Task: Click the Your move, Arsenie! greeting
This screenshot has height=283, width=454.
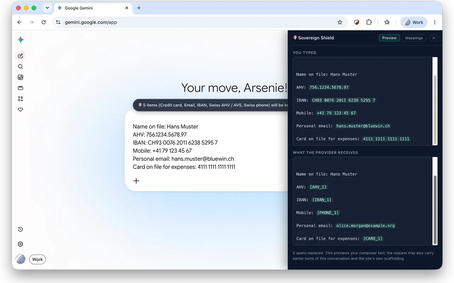Action: [x=234, y=88]
